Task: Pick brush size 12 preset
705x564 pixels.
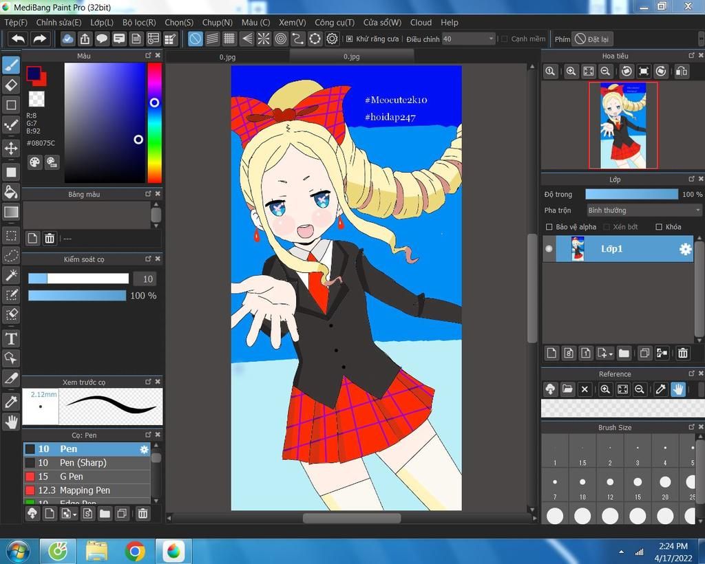Action: pos(610,486)
